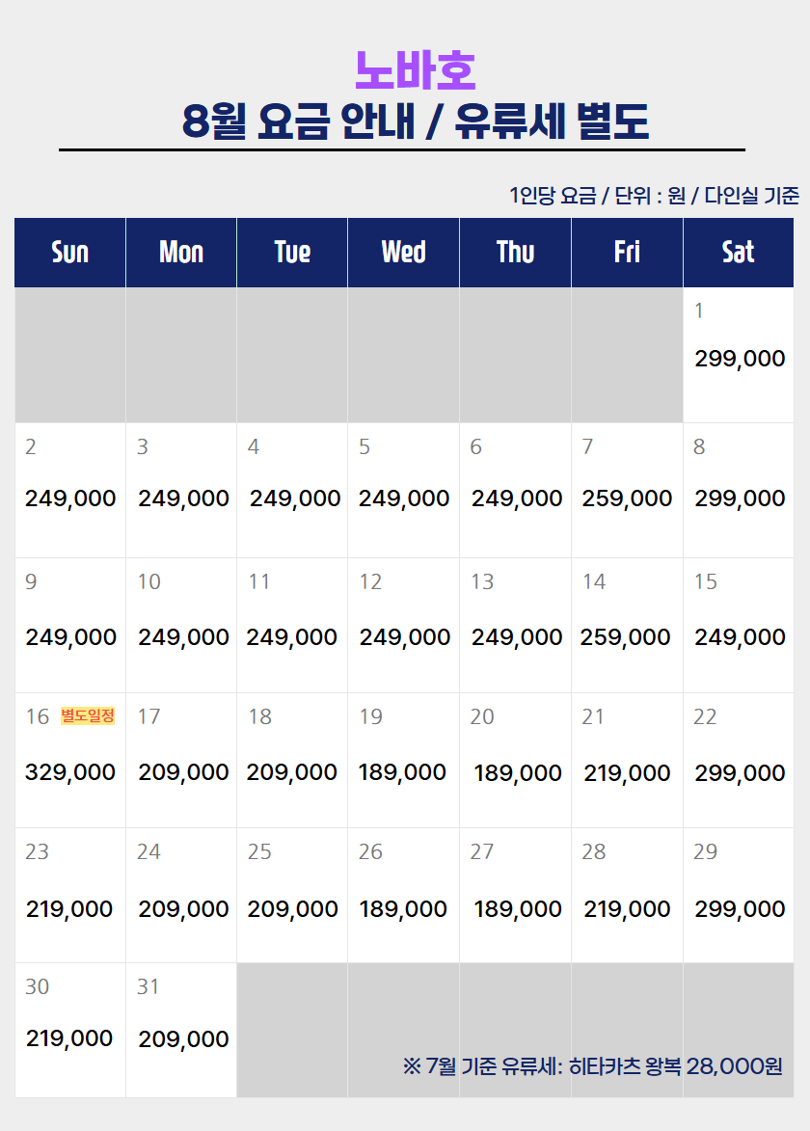This screenshot has width=810, height=1131.
Task: Select August 12 date cell
Action: coord(403,626)
